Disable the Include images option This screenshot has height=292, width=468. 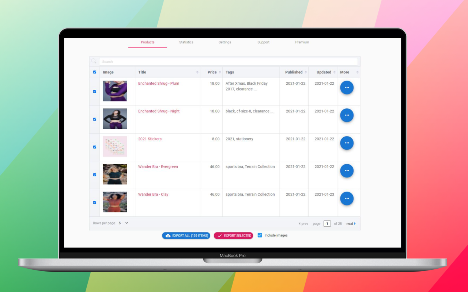pos(260,235)
